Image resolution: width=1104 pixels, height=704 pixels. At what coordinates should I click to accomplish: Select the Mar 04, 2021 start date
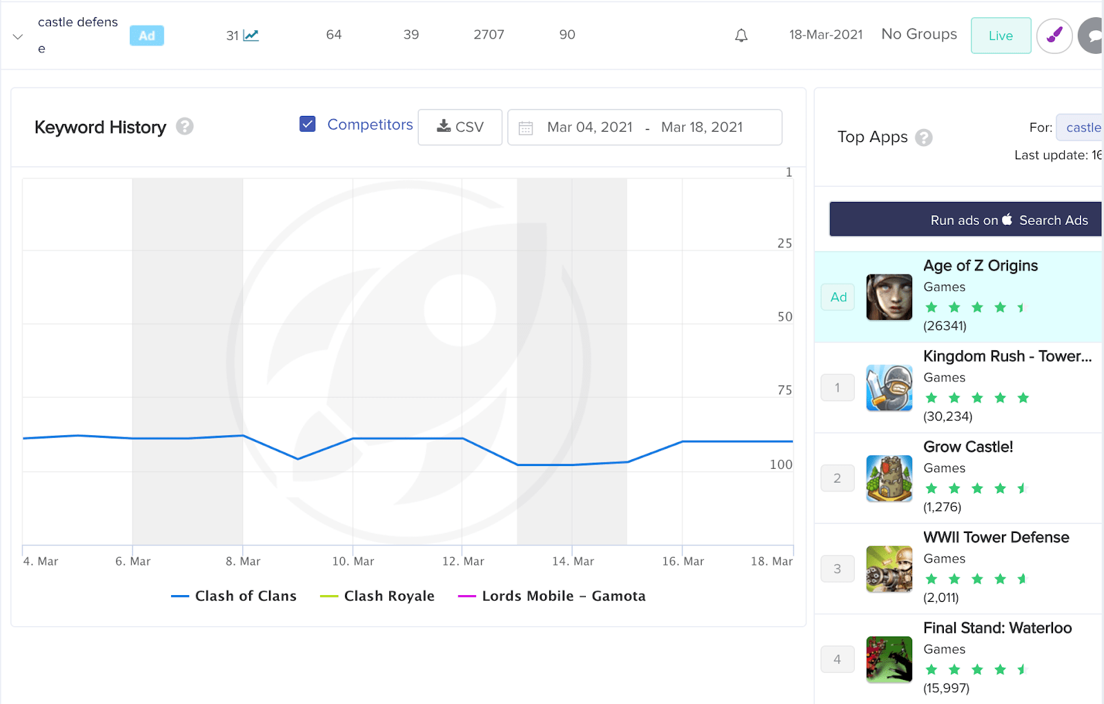(590, 127)
